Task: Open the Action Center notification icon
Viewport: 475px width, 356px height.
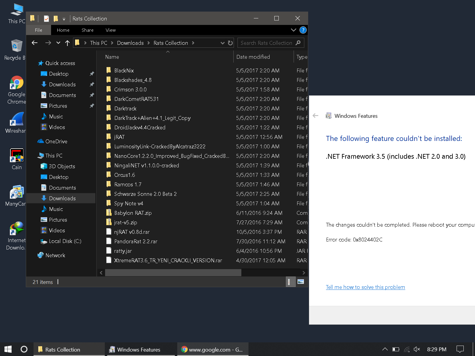Action: [460, 349]
